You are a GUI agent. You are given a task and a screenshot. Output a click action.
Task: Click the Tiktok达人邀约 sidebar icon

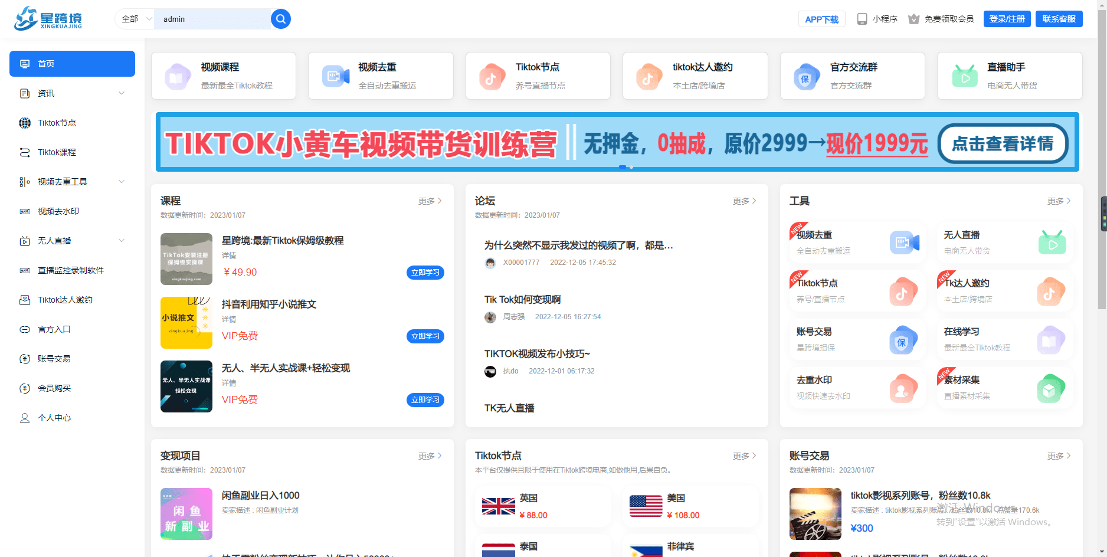[25, 300]
